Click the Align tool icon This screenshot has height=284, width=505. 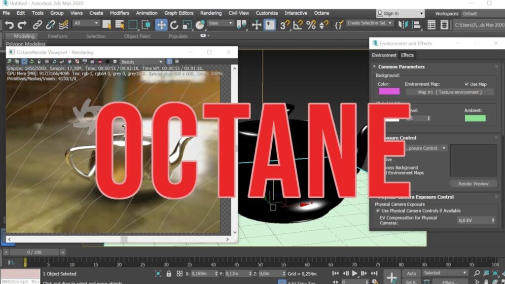[416, 25]
